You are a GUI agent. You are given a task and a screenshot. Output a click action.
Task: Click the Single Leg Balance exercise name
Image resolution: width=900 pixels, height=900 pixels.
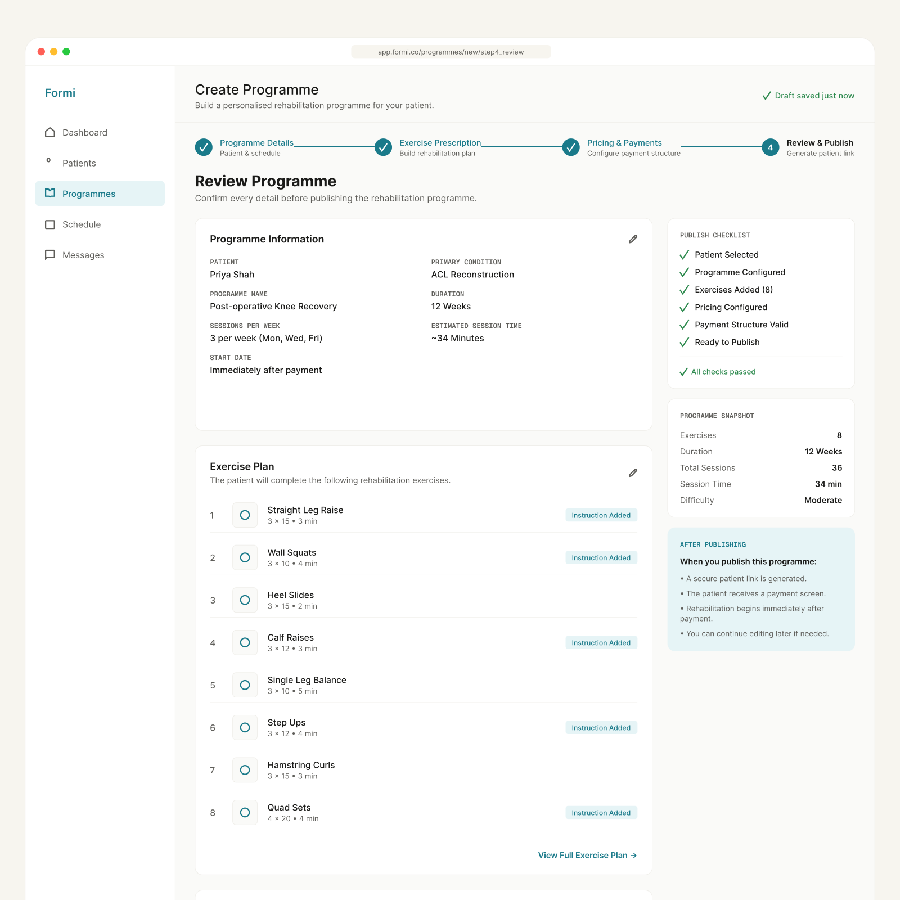pos(307,680)
